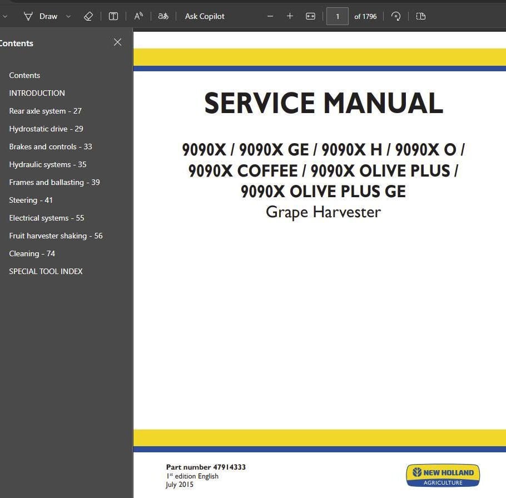
Task: Click the July 2015 date text
Action: pos(180,485)
